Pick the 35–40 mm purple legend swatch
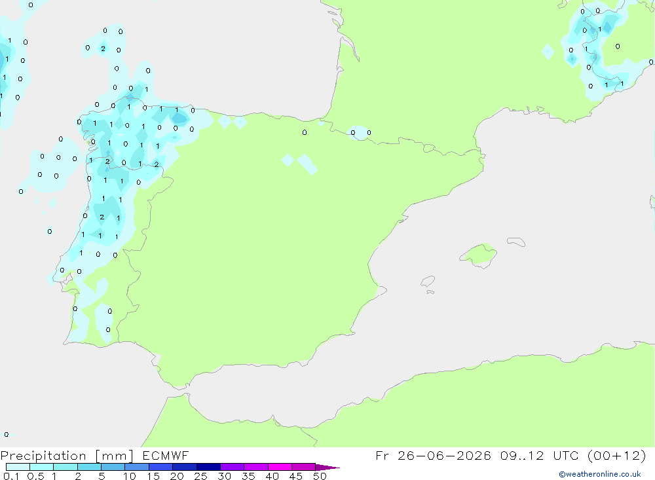The width and height of the screenshot is (655, 480). click(256, 467)
